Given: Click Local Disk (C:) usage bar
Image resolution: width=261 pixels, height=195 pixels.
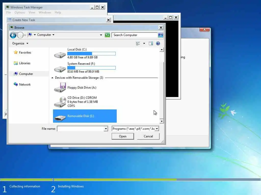Looking at the screenshot, I should pos(92,54).
